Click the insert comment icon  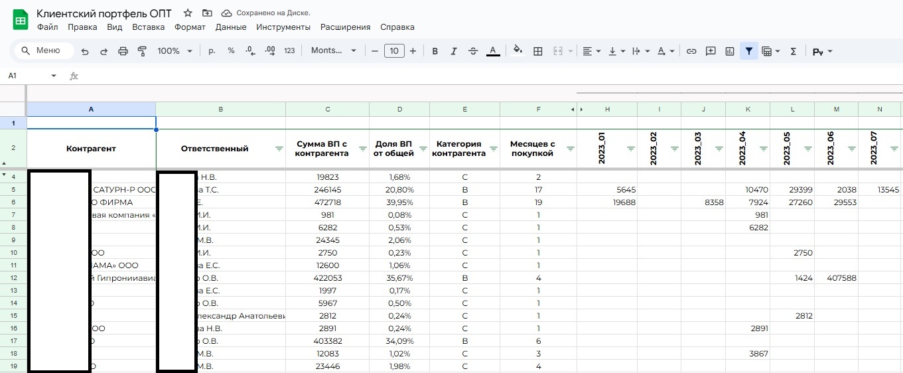[x=711, y=51]
